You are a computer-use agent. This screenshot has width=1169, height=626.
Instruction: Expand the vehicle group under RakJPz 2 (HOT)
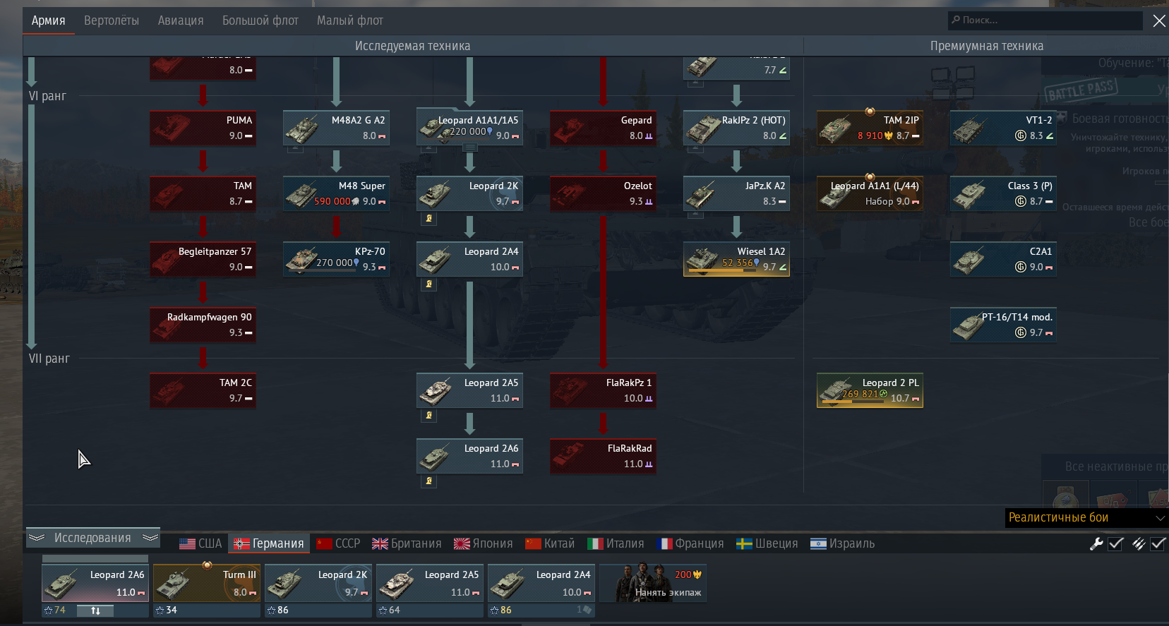coord(696,148)
